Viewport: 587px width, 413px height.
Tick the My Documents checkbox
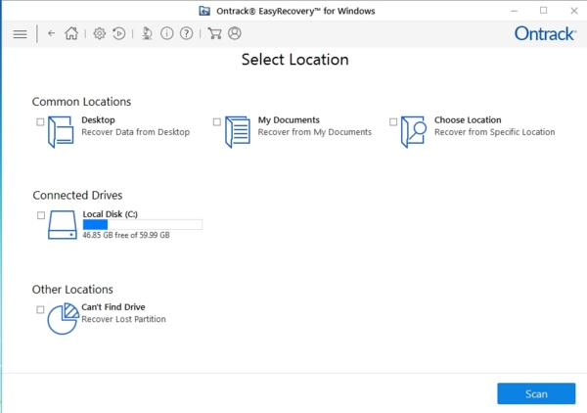(217, 122)
